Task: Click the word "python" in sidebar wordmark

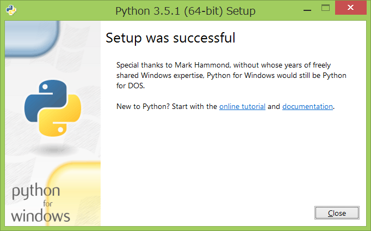Action: pos(36,191)
